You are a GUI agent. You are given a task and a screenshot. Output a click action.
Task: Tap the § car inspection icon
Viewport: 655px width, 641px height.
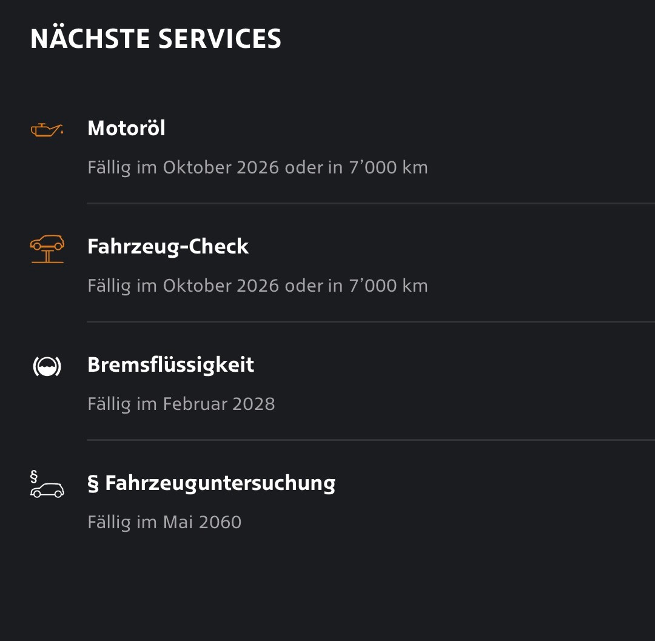tap(47, 484)
